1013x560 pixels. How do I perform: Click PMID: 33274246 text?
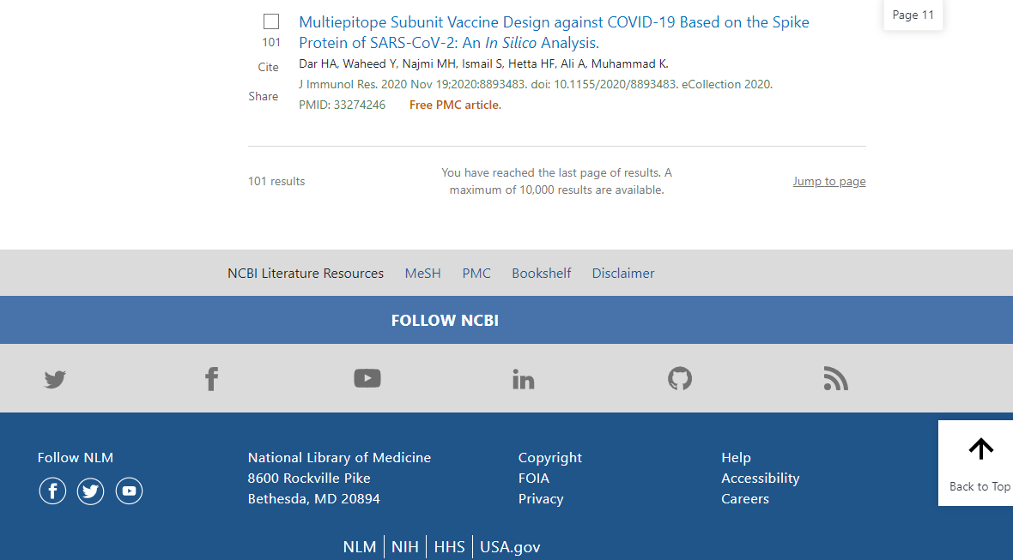342,105
